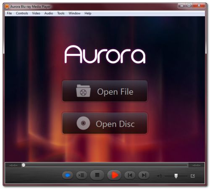Maximize the Aurora player window
Image resolution: width=210 pixels, height=189 pixels.
click(x=189, y=5)
